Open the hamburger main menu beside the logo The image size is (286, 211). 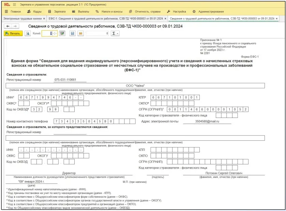14,4
